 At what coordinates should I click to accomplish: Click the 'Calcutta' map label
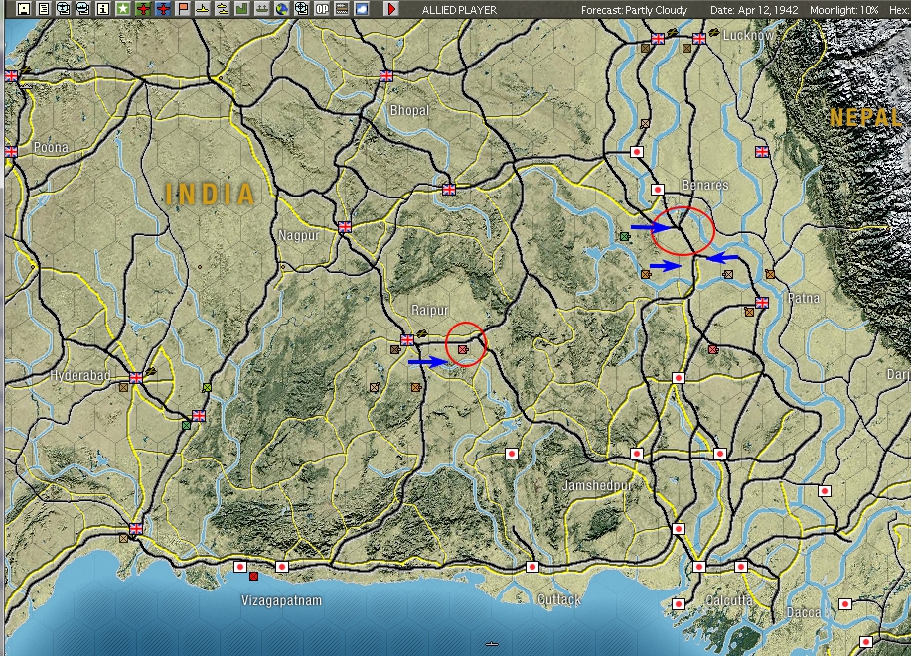click(x=729, y=600)
